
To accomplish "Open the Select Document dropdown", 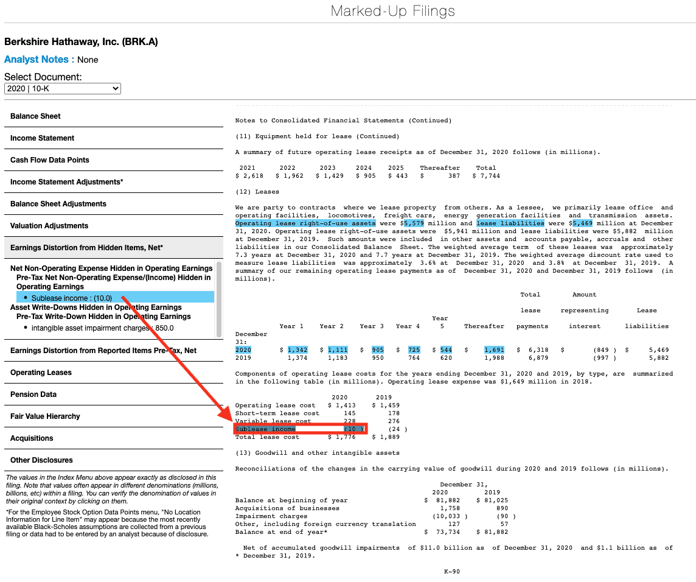I will (63, 88).
